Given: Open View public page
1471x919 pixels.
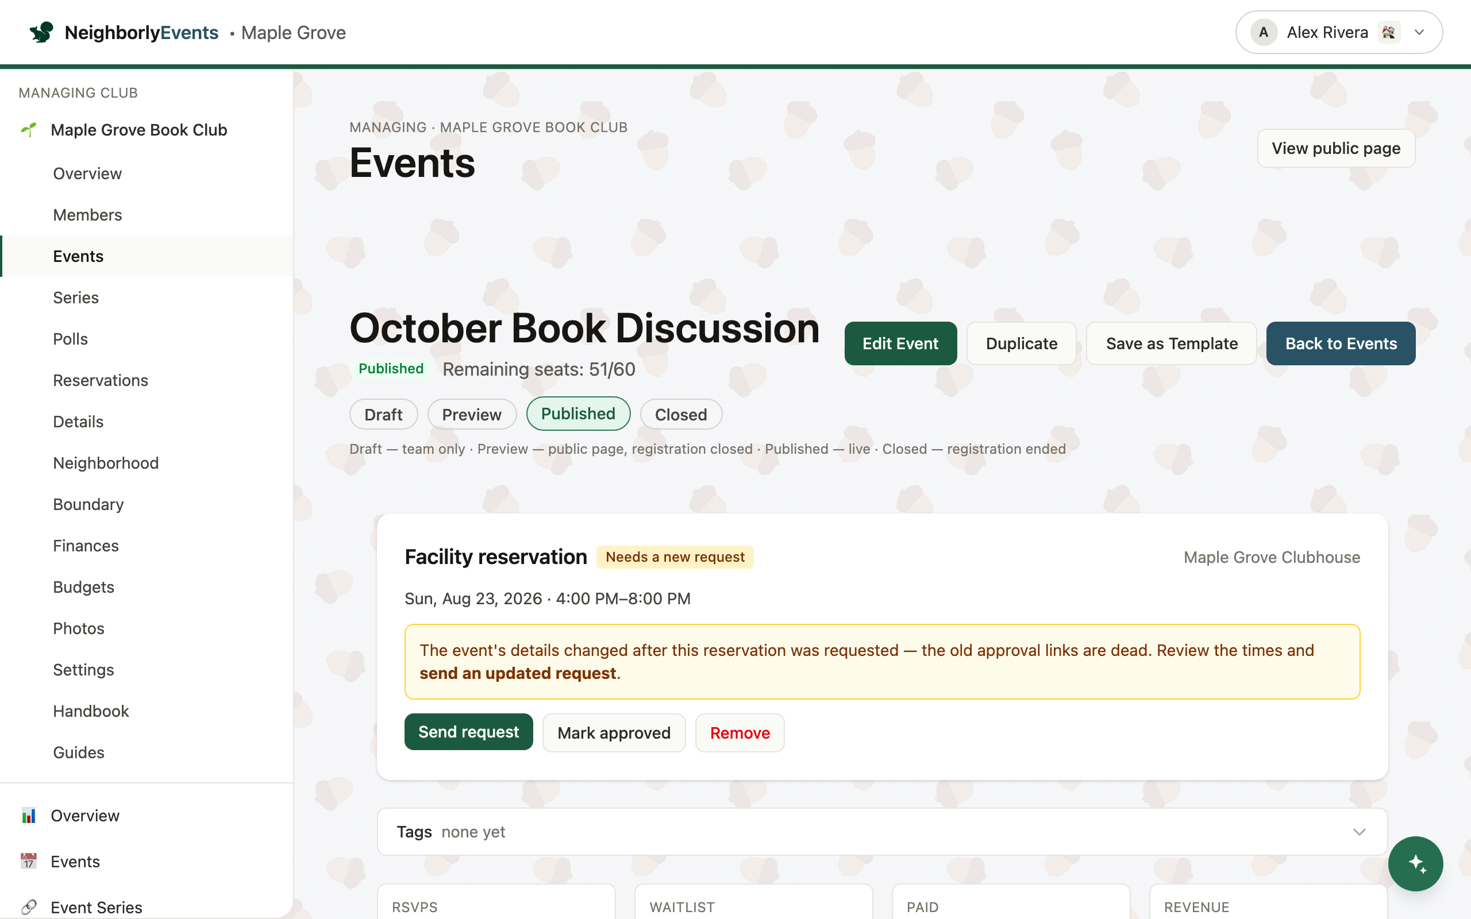Looking at the screenshot, I should (x=1336, y=148).
